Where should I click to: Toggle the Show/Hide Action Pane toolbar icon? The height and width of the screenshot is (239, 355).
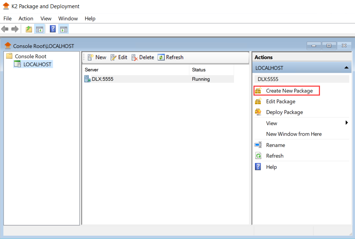(x=63, y=29)
